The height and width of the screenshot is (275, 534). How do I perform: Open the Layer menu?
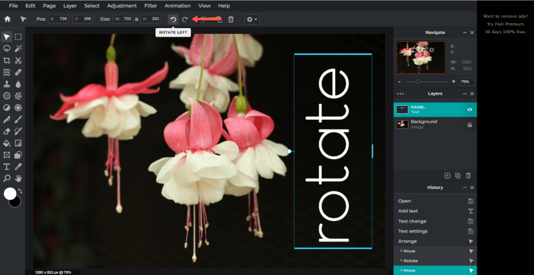click(x=70, y=6)
